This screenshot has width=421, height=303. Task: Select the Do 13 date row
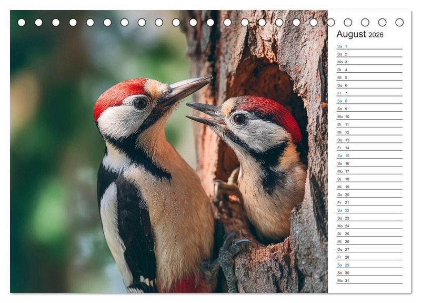click(x=369, y=140)
